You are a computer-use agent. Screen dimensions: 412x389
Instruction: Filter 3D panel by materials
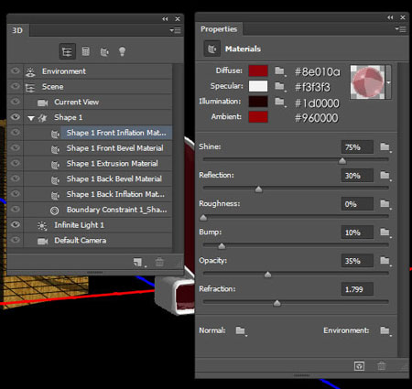coord(104,52)
